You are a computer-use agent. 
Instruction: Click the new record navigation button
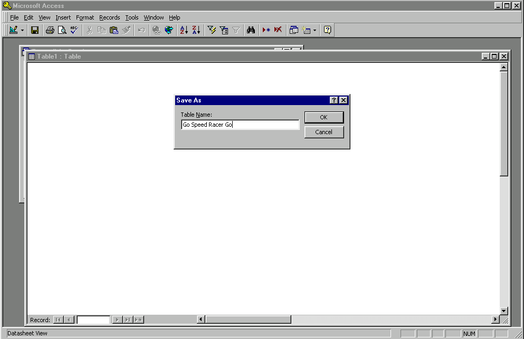pos(139,320)
